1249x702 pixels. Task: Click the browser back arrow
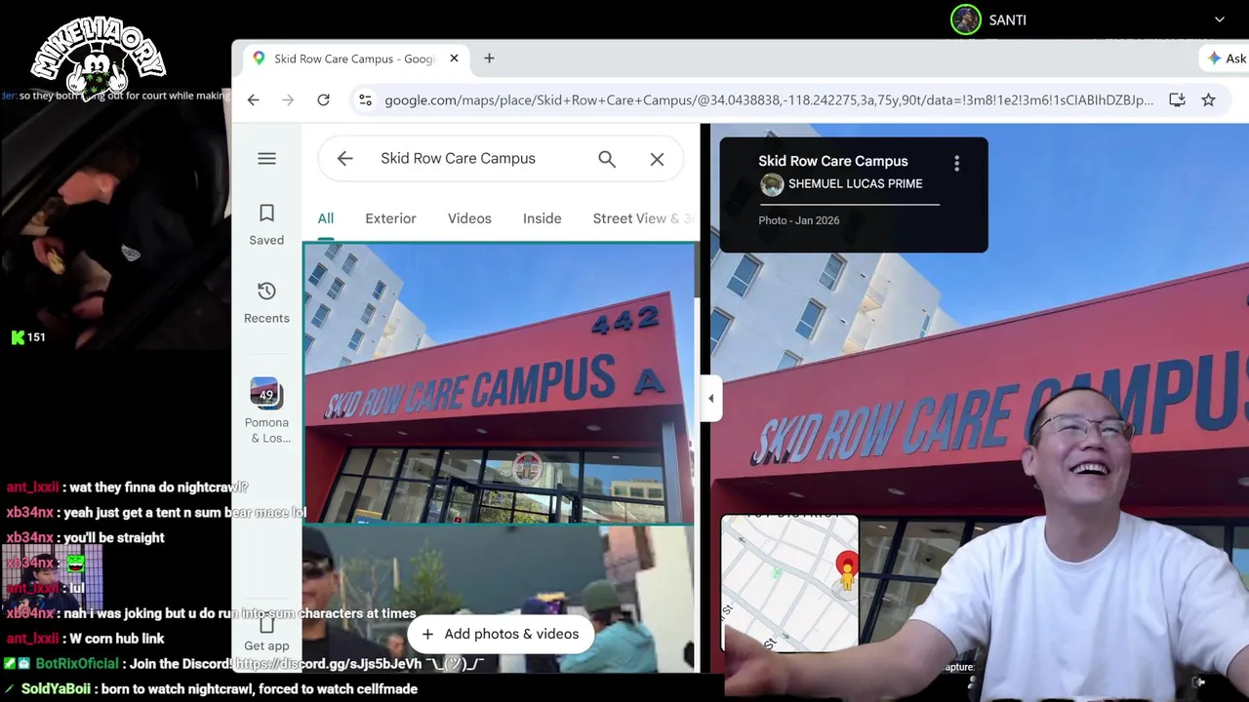point(254,99)
